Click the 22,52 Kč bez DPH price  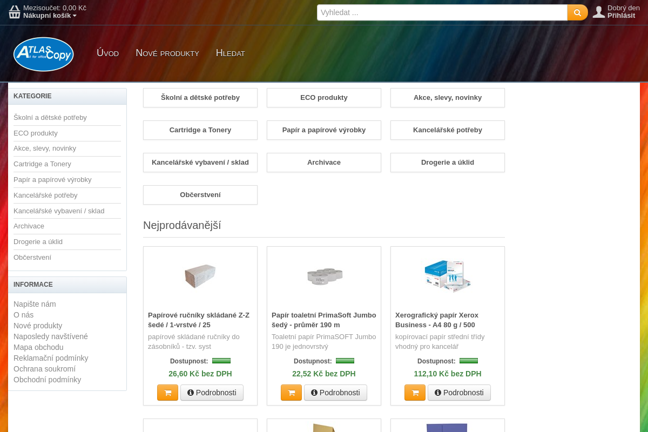(x=324, y=374)
